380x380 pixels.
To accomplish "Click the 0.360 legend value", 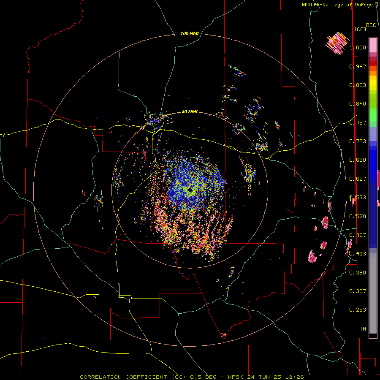I will coord(358,273).
